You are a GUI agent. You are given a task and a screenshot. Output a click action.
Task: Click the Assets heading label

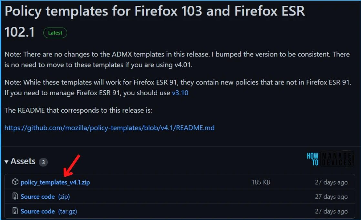(23, 161)
